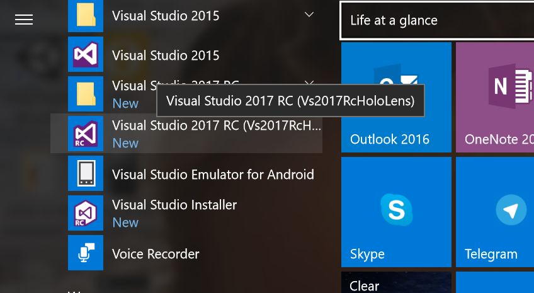Click the Visual Studio 2015 folder icon
Viewport: 534px width, 293px height.
86,16
